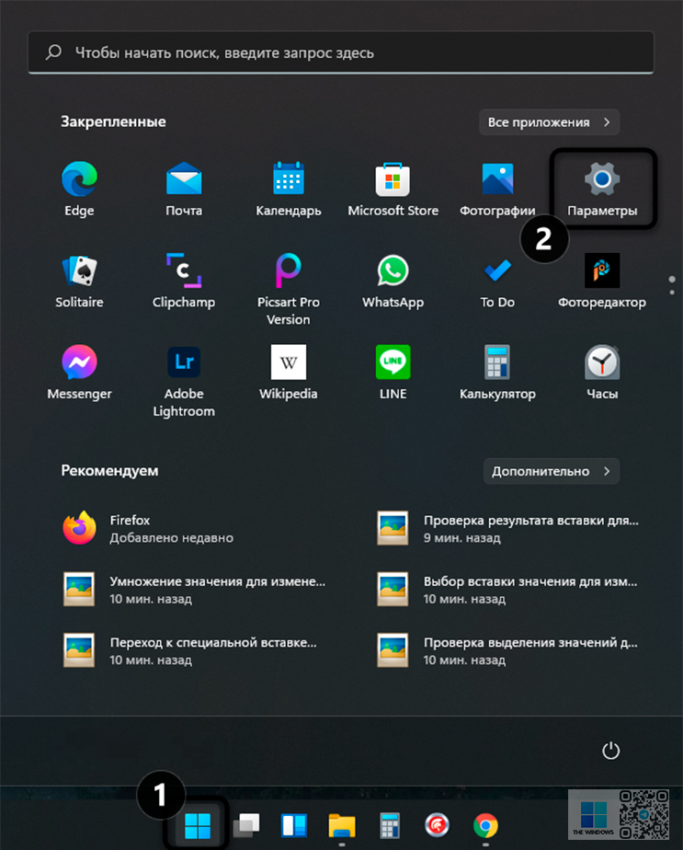Open file Проверка результата вставки для...
Screen dimensions: 683x850
point(509,529)
